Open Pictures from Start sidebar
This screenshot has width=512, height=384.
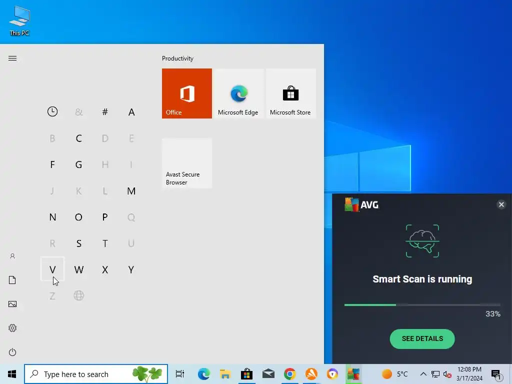[x=12, y=304]
